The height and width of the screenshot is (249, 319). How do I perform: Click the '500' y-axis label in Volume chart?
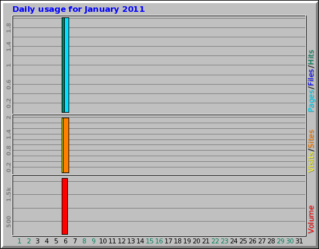coord(9,222)
